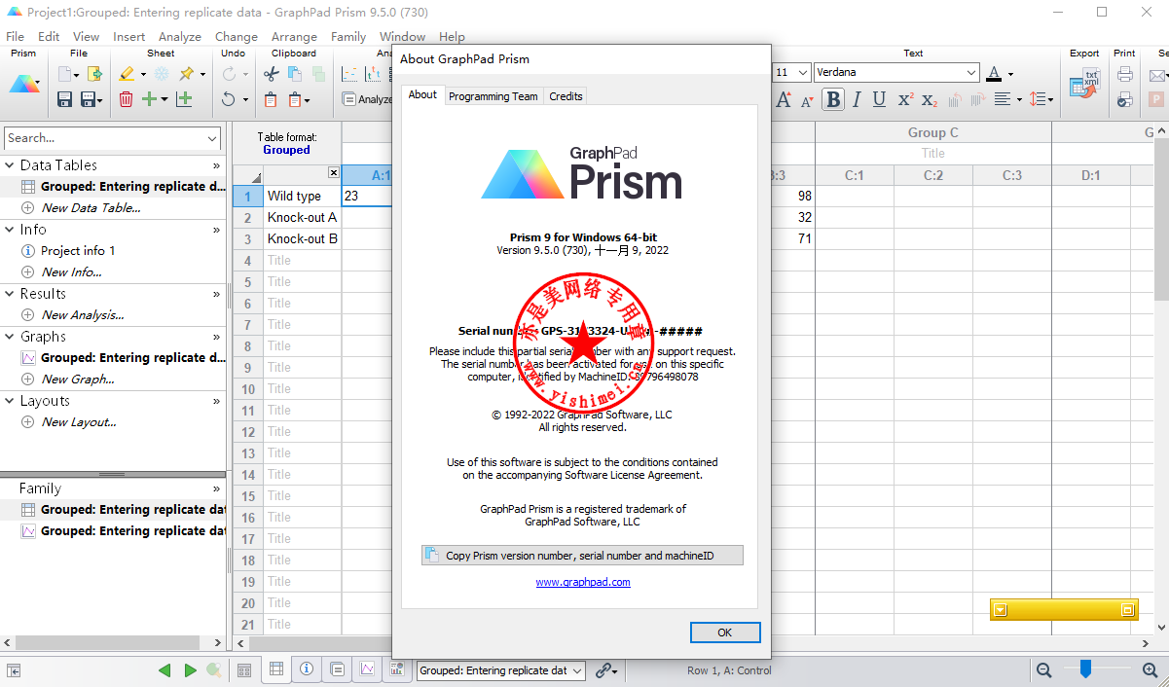This screenshot has height=687, width=1169.
Task: Click New Data Table... in navigator
Action: 91,207
